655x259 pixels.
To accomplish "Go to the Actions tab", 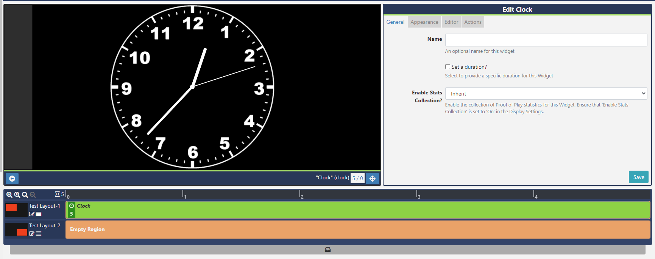I will [473, 22].
